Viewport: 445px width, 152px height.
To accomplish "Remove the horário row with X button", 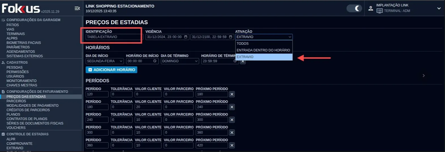I will click(243, 61).
